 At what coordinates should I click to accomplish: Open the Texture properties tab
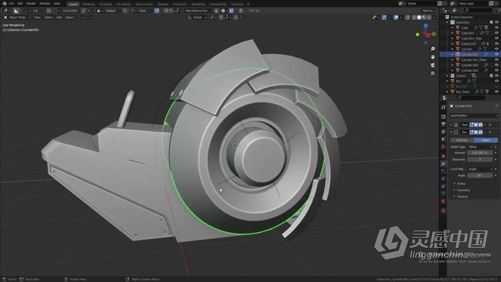443,211
